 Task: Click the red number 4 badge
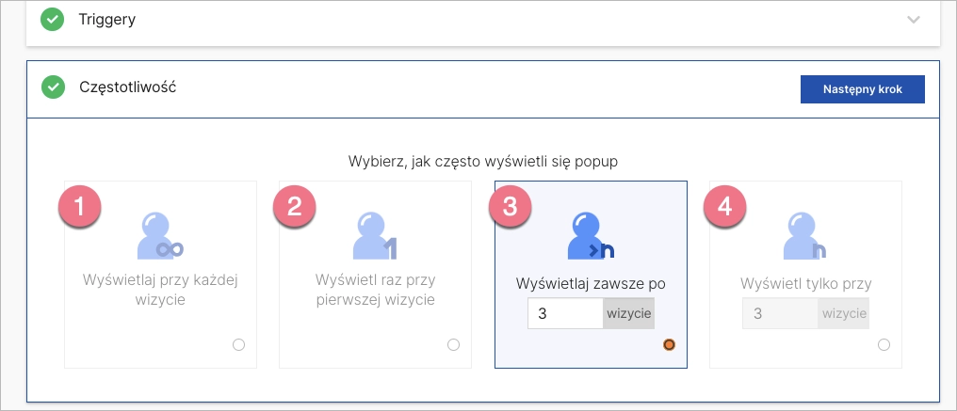pyautogui.click(x=725, y=208)
